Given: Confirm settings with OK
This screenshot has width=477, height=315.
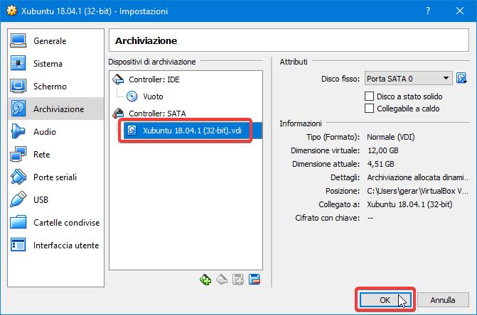Looking at the screenshot, I should [x=385, y=300].
